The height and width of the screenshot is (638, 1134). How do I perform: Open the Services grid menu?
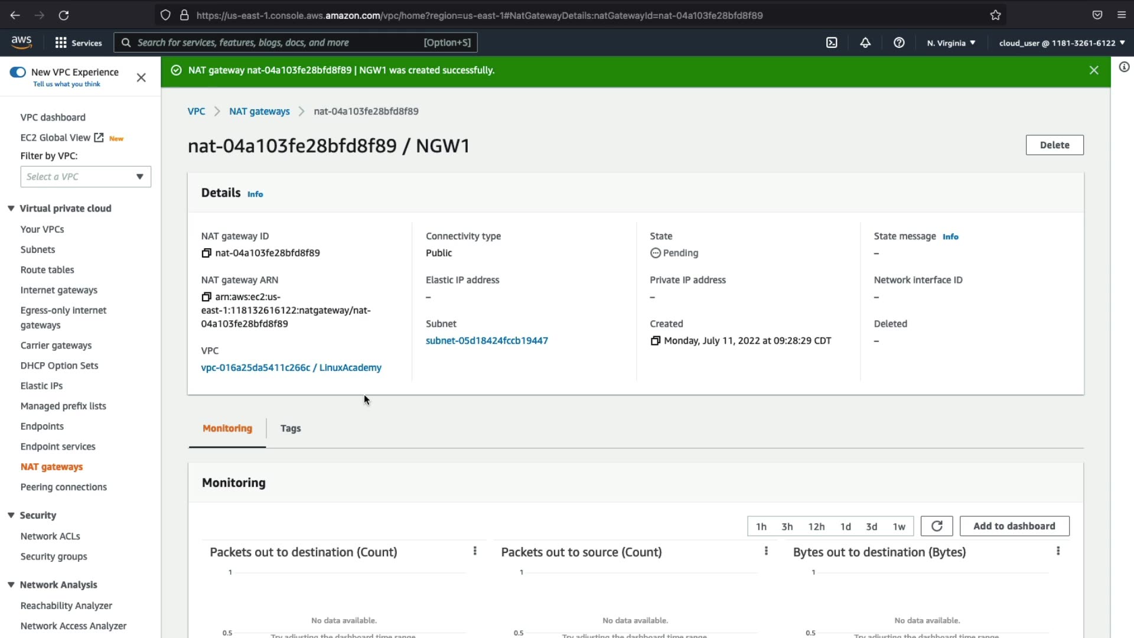(x=78, y=43)
